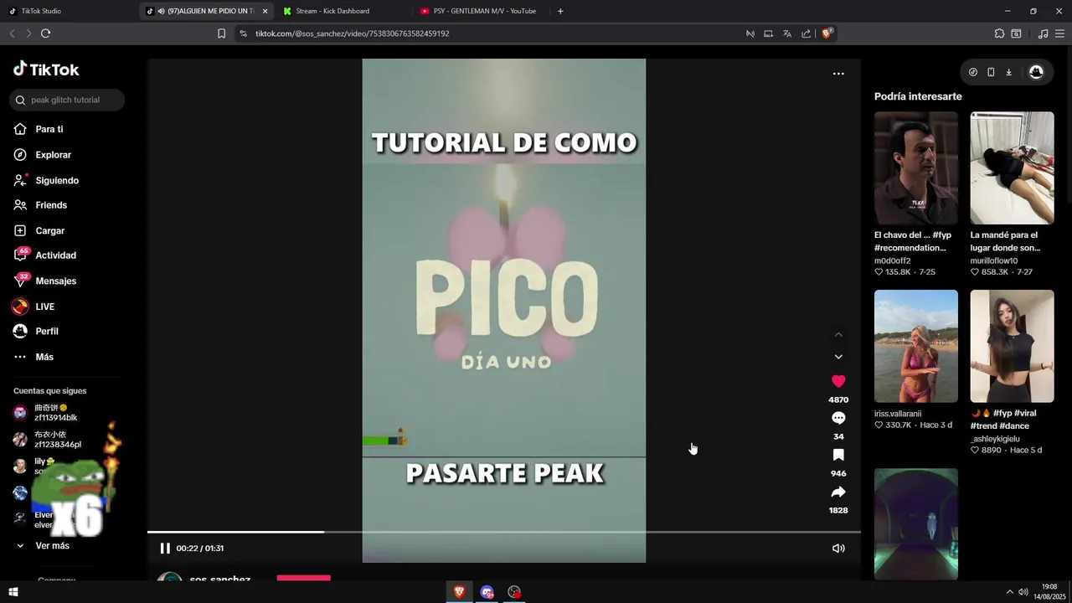Open the Windows Start menu
Screen dimensions: 1072x603
[13, 592]
